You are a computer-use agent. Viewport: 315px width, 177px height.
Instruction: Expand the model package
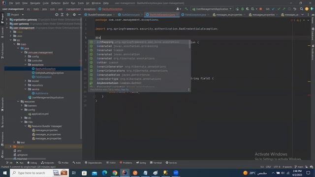click(26, 81)
